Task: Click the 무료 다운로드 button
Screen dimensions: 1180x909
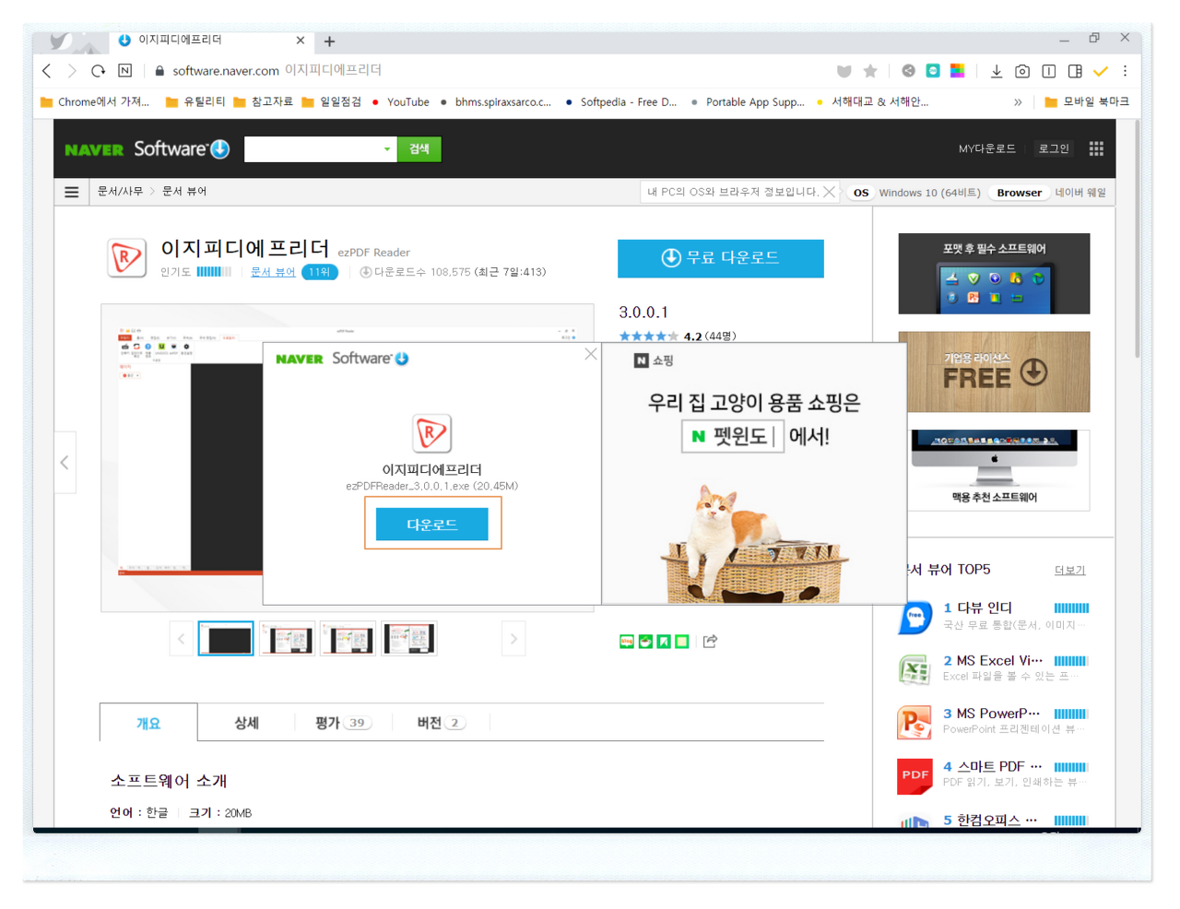Action: point(721,258)
